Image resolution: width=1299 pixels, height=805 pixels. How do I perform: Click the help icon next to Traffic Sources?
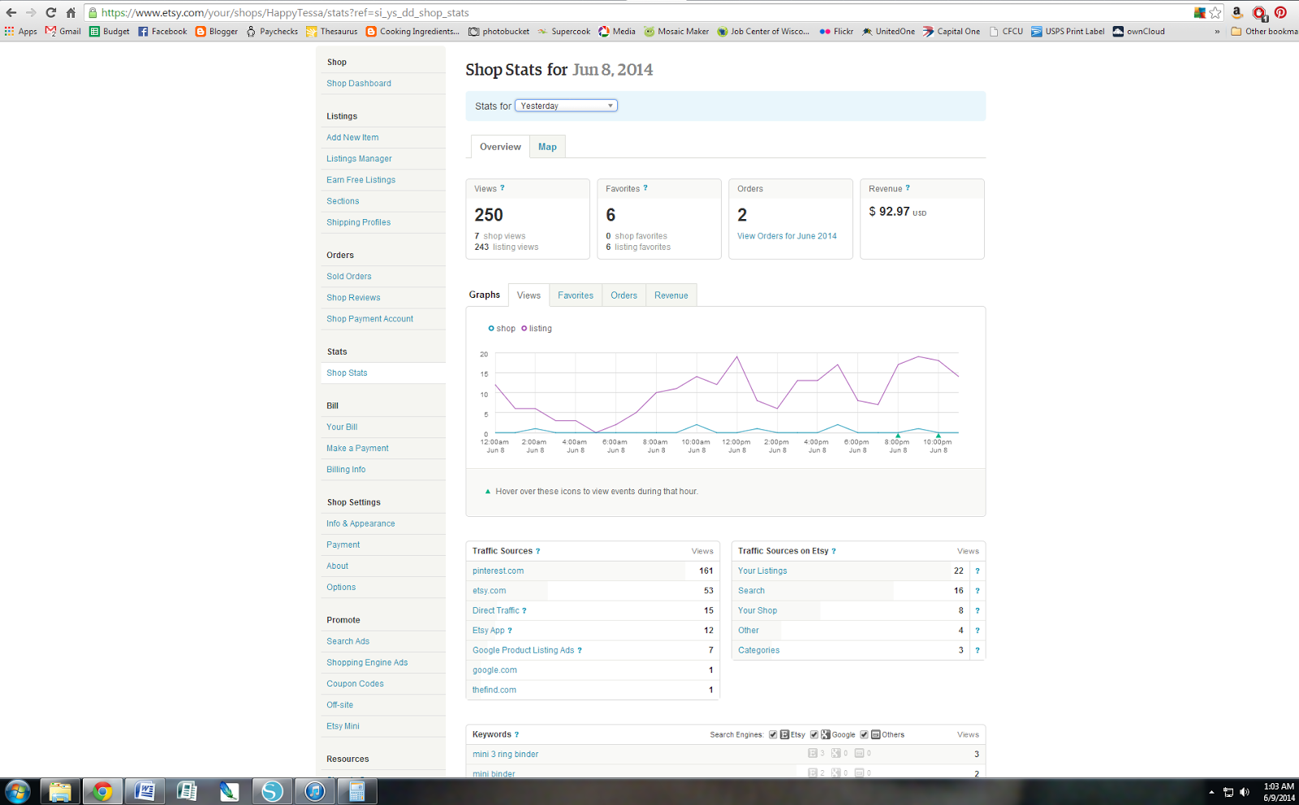tap(537, 551)
